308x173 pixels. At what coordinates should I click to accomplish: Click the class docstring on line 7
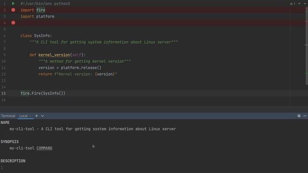click(104, 42)
